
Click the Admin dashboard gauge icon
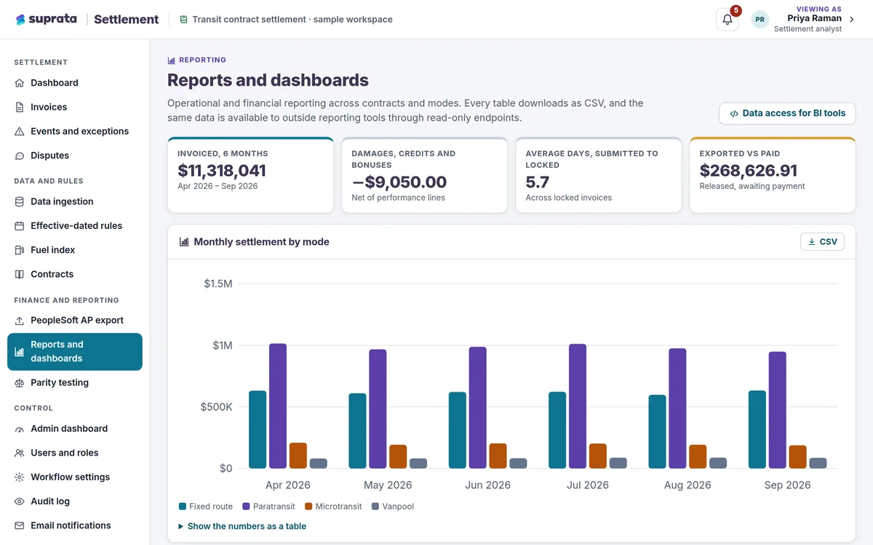pos(20,429)
